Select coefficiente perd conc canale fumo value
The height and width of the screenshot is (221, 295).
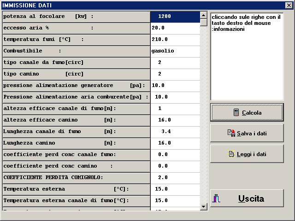tap(175, 155)
